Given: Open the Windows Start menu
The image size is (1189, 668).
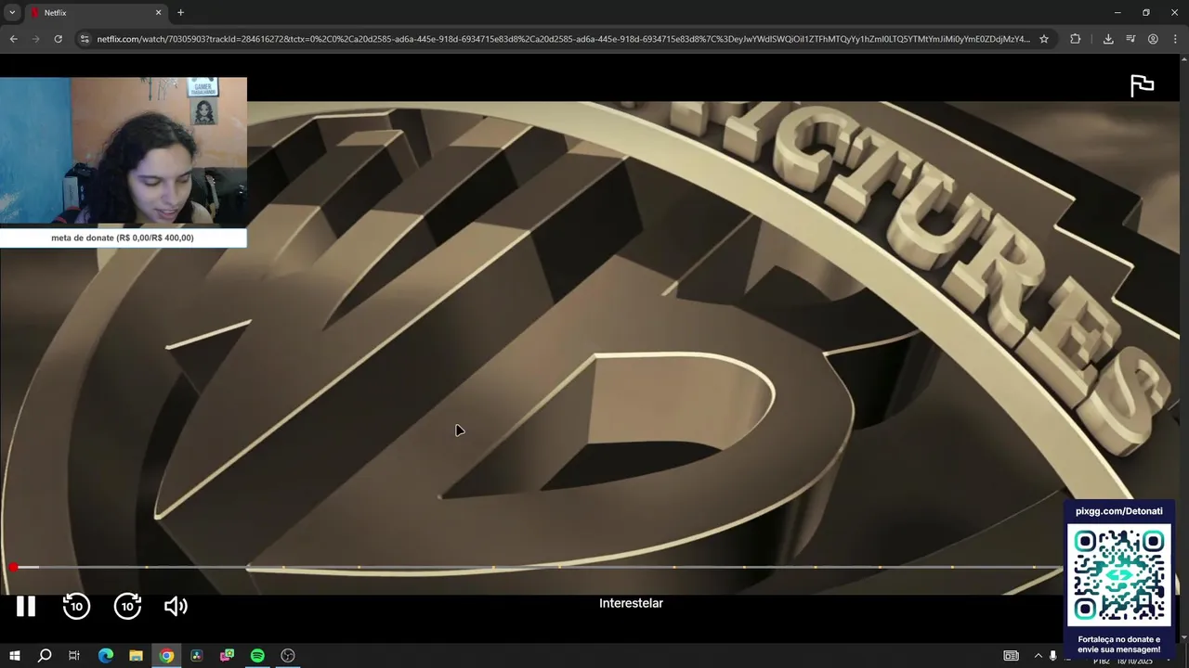Looking at the screenshot, I should point(15,655).
